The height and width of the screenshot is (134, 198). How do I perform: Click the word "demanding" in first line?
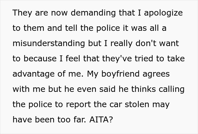93,13
